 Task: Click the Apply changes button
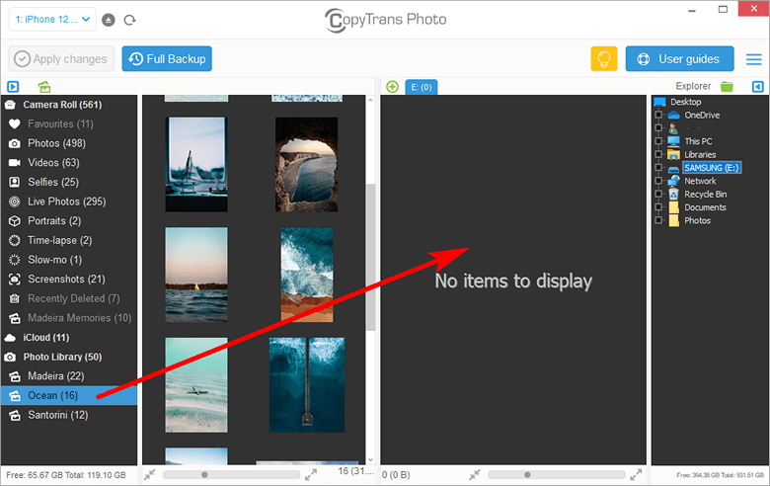(61, 59)
